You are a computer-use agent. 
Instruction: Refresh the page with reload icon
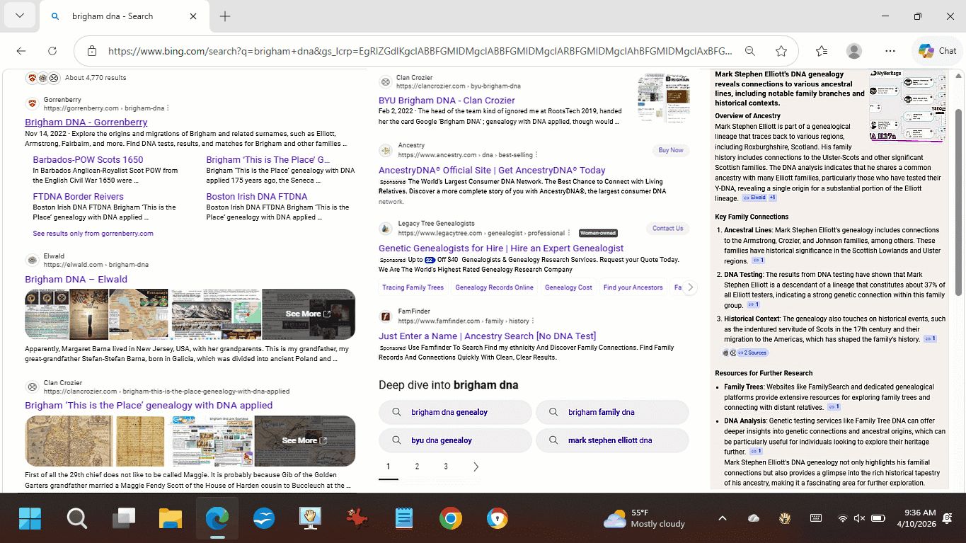(52, 51)
